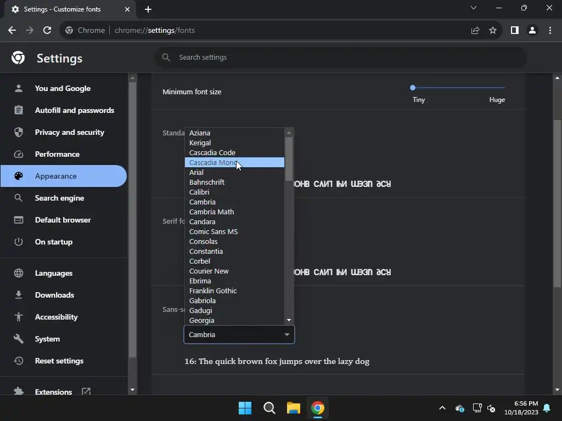The image size is (562, 421).
Task: Open File Explorer from taskbar
Action: pos(293,408)
